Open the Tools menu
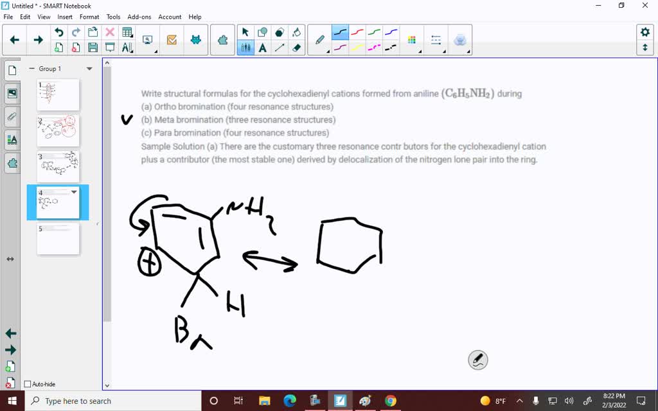The width and height of the screenshot is (658, 411). coord(113,17)
